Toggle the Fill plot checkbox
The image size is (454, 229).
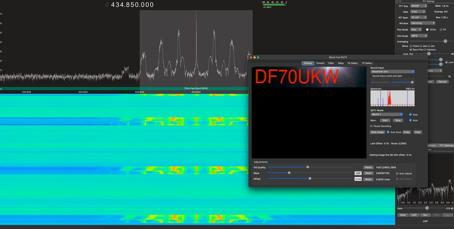(441, 29)
